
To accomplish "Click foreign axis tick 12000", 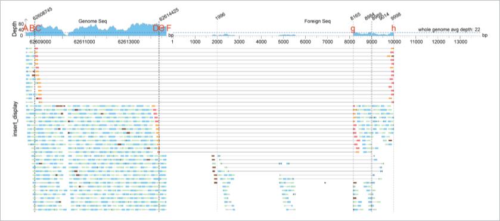I will coord(438,42).
